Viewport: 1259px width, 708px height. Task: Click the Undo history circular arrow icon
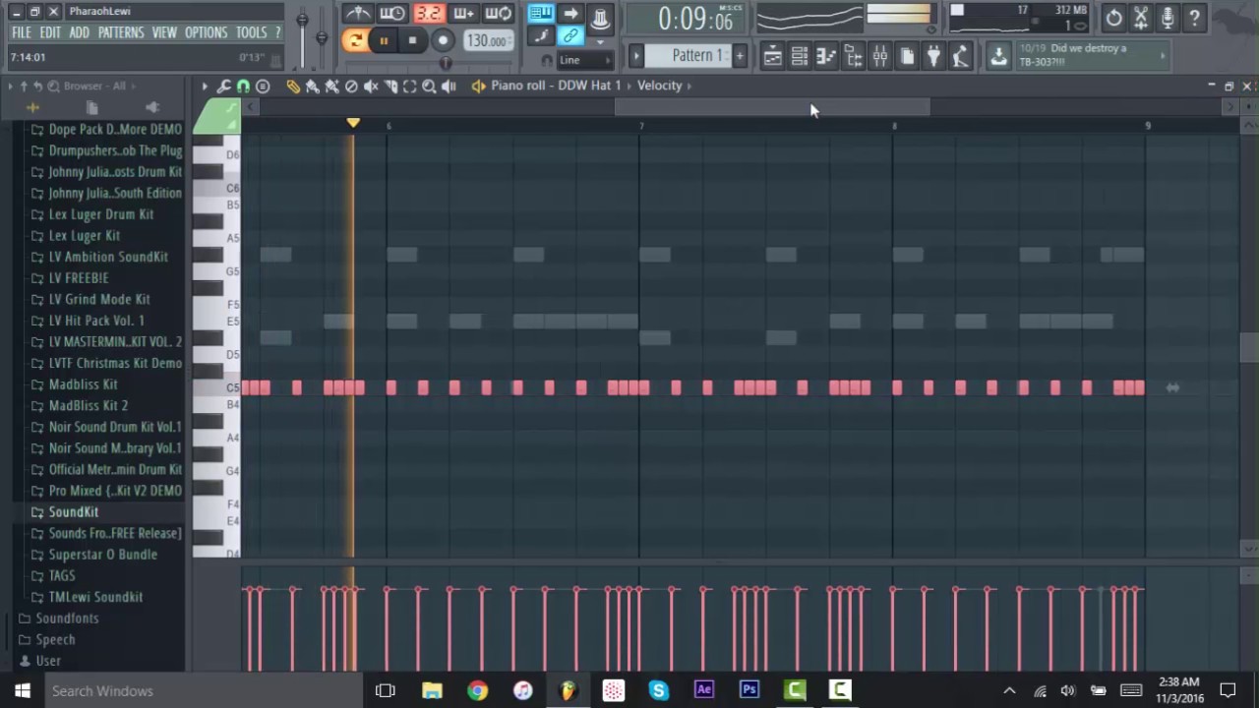pyautogui.click(x=1113, y=18)
